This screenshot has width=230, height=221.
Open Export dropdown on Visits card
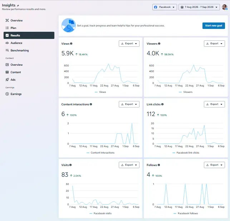[129, 165]
